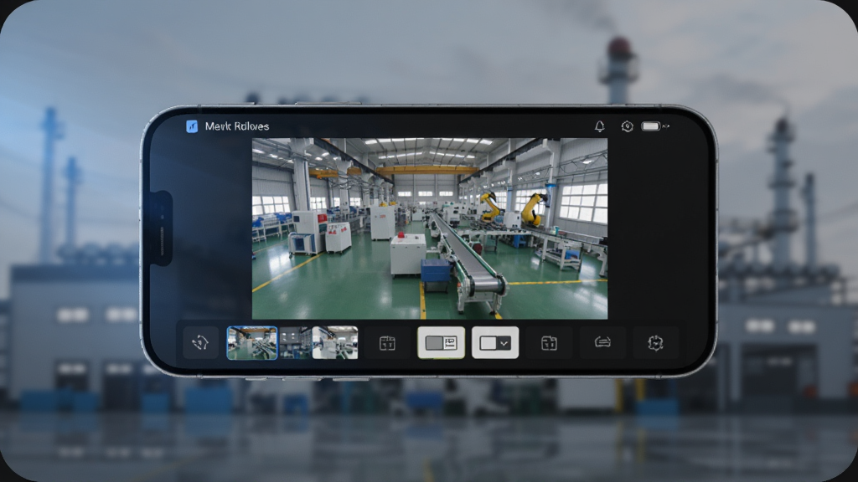Select the dark middle camera thumbnail

pyautogui.click(x=295, y=342)
